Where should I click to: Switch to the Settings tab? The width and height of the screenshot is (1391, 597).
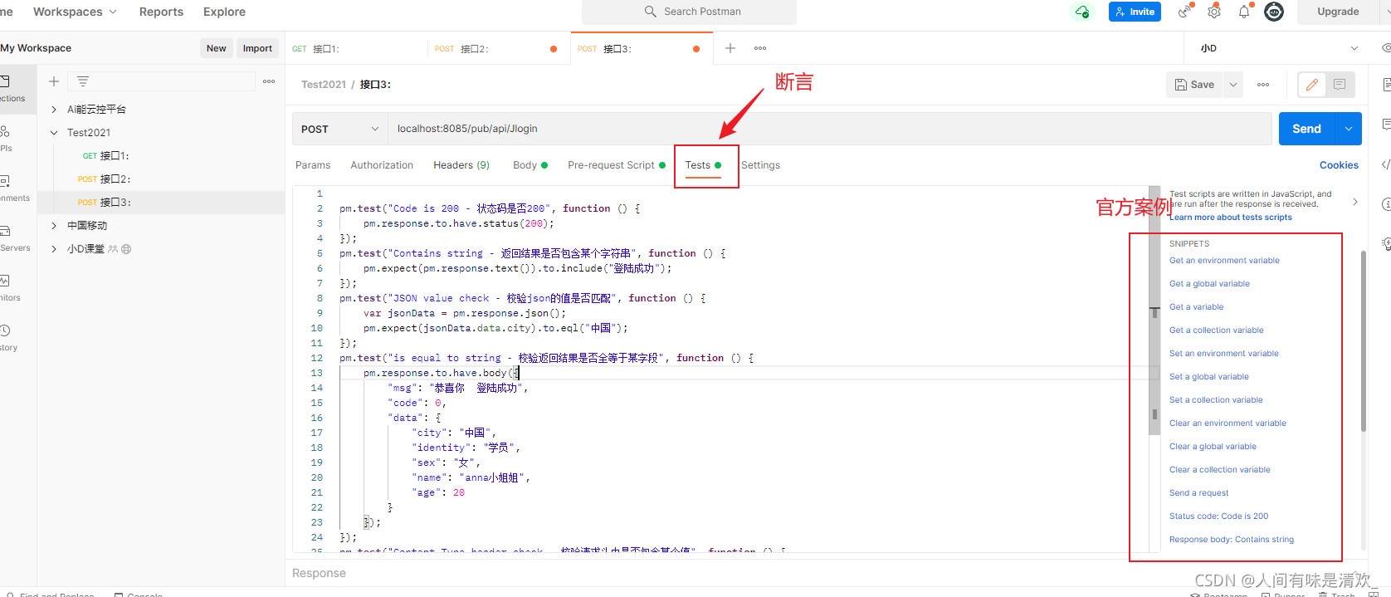(761, 165)
